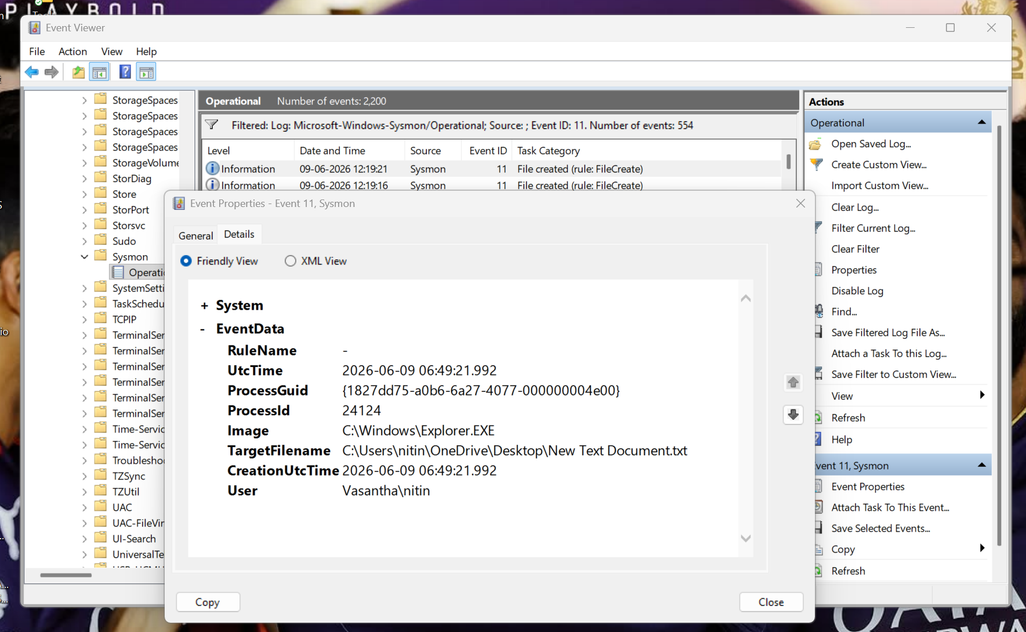Open the Copy submenu arrow in Actions

click(982, 549)
